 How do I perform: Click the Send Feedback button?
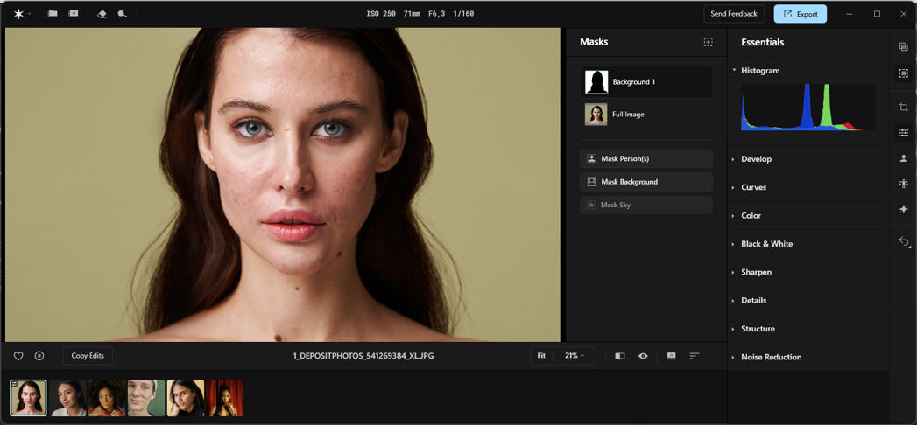click(734, 14)
